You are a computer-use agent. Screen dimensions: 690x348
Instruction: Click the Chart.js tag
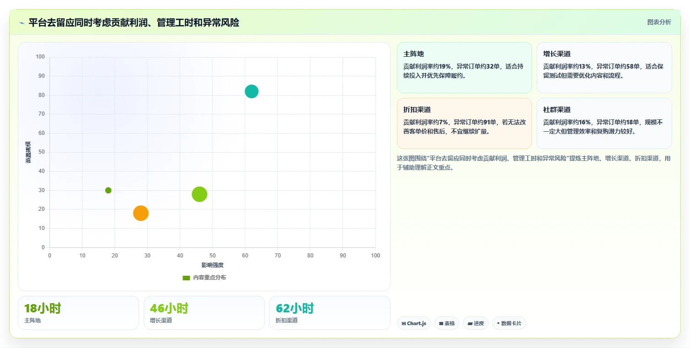tap(413, 323)
